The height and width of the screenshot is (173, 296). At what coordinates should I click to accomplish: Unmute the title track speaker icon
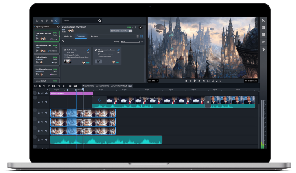(x=46, y=94)
